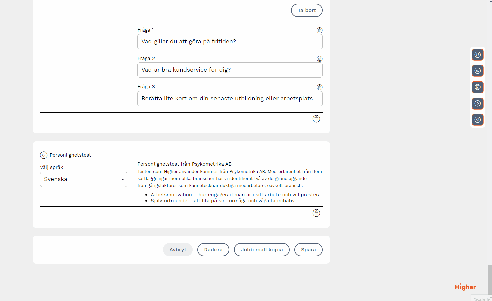Viewport: 492px width, 301px height.
Task: Click the profile icon in right sidebar
Action: tap(478, 55)
